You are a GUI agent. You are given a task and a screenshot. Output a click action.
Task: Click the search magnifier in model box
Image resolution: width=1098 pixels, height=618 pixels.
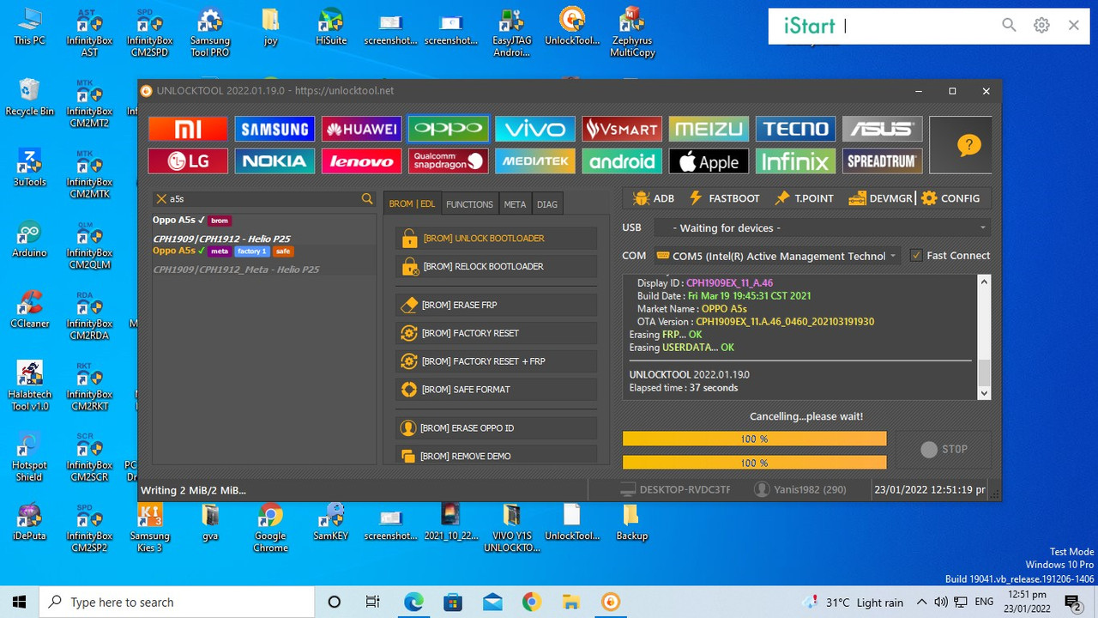tap(367, 199)
